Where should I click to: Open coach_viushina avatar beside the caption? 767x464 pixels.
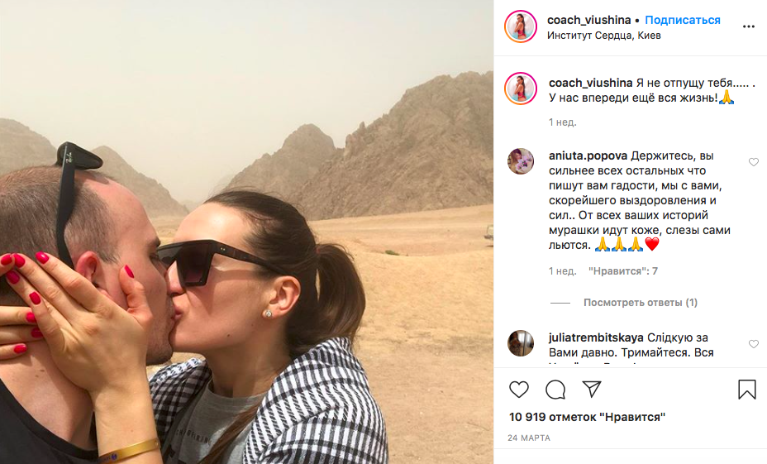[521, 88]
